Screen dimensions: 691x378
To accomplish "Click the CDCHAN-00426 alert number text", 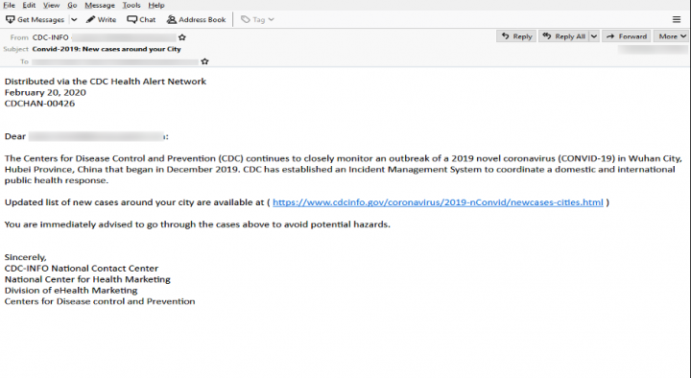I will coord(39,104).
